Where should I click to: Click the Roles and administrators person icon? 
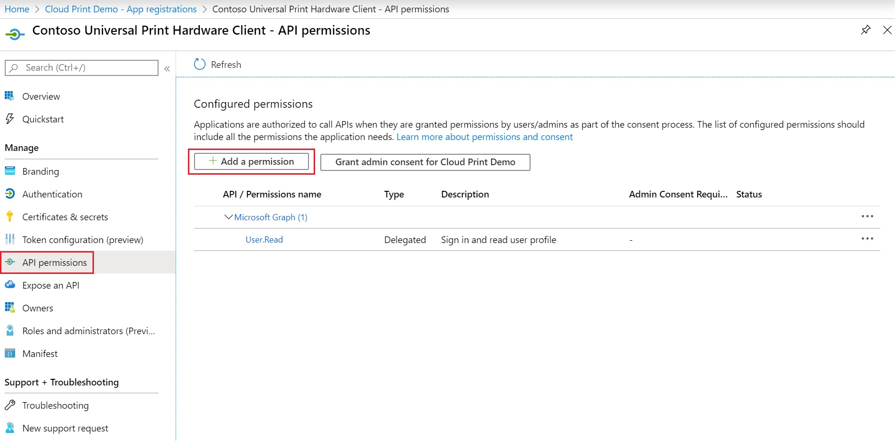coord(10,330)
